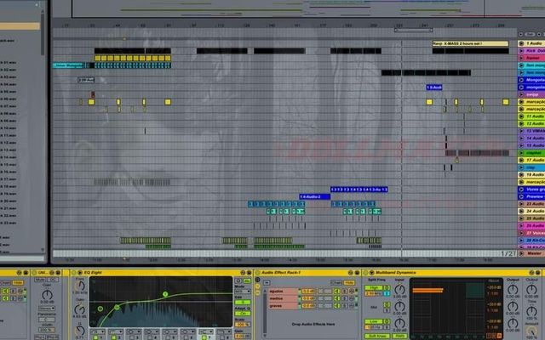Click the EQ Eight Q knob
Image resolution: width=545 pixels, height=340 pixels.
tap(79, 331)
